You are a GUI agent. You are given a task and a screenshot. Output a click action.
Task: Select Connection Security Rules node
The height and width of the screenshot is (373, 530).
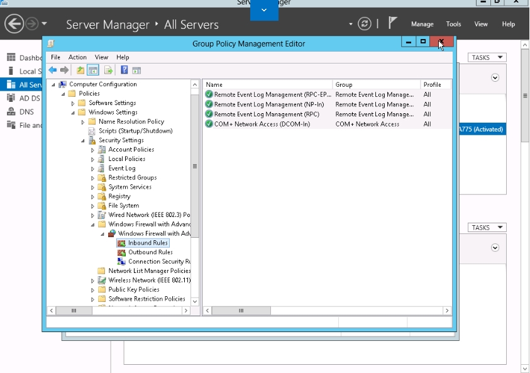point(158,262)
